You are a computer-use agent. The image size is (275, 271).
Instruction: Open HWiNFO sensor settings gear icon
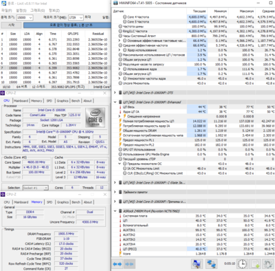pos(268,264)
